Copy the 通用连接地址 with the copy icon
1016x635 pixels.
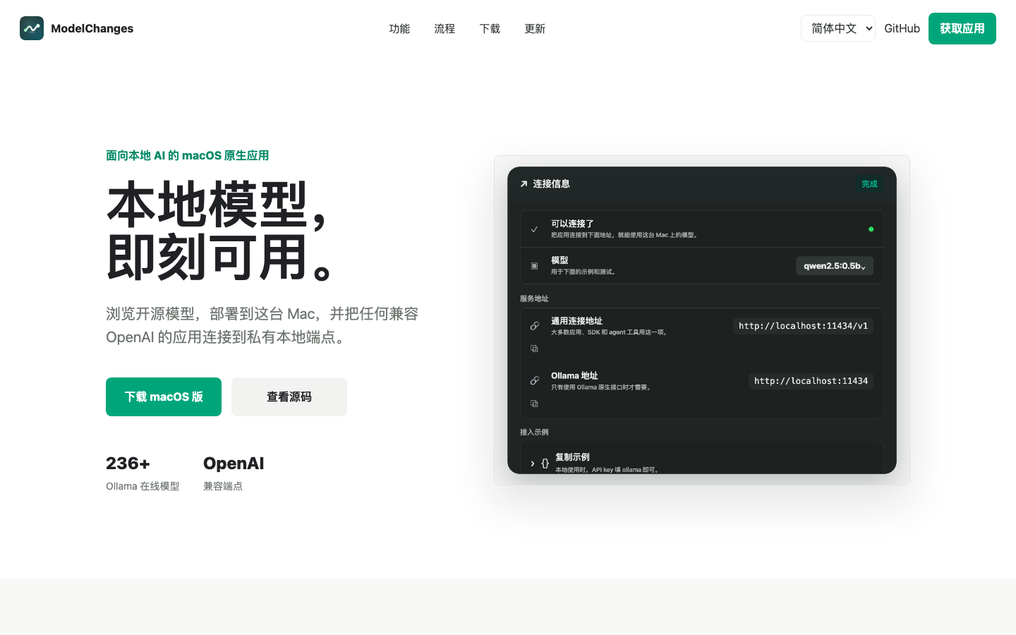pos(534,349)
